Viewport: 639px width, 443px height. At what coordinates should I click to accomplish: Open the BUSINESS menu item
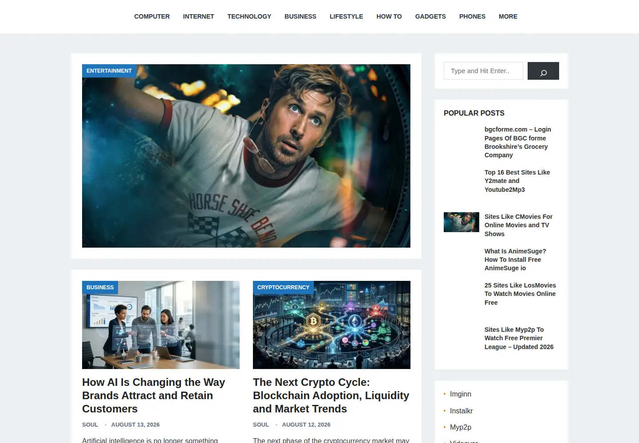pos(300,16)
